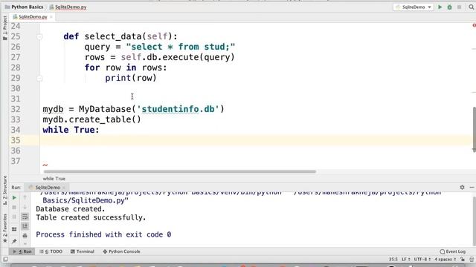Open the UTF-8 encoding dropdown
Image resolution: width=476 pixels, height=267 pixels.
[422, 260]
